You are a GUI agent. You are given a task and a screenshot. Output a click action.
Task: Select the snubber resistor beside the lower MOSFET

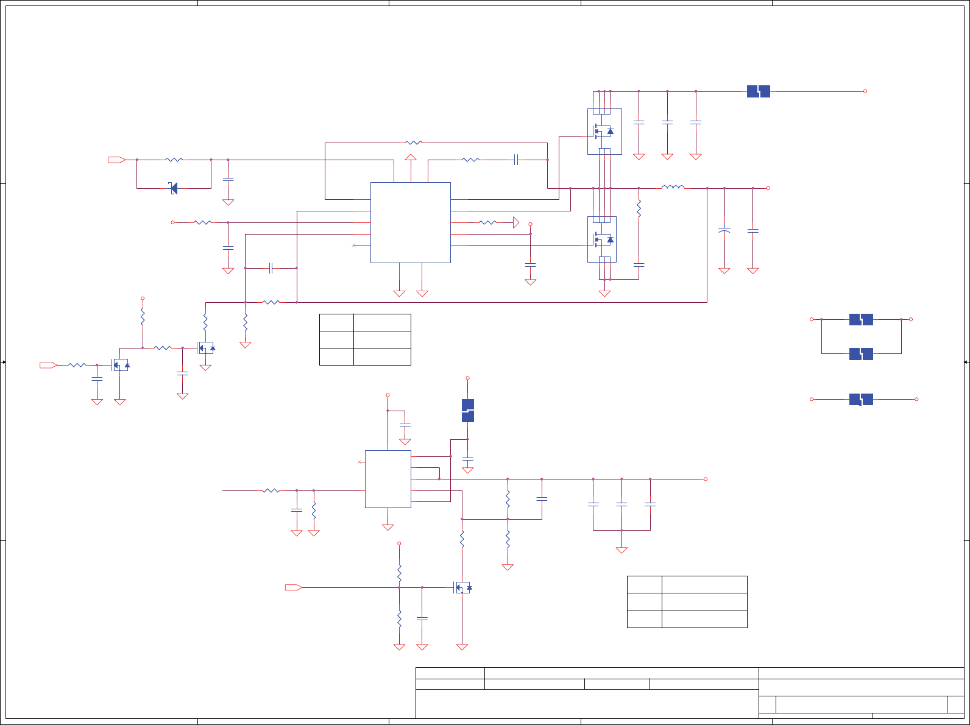[x=639, y=209]
